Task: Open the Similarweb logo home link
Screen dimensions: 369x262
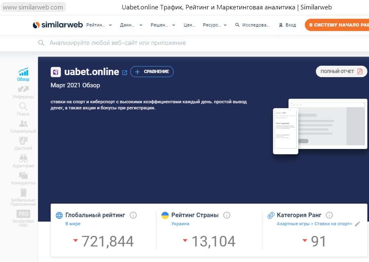Action: pyautogui.click(x=58, y=24)
